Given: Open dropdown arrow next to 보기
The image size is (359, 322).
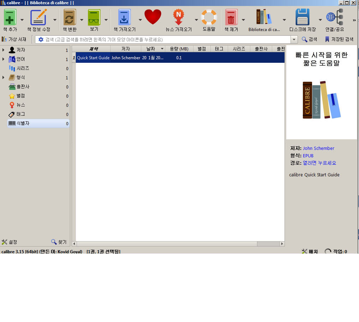Looking at the screenshot, I should [x=106, y=20].
